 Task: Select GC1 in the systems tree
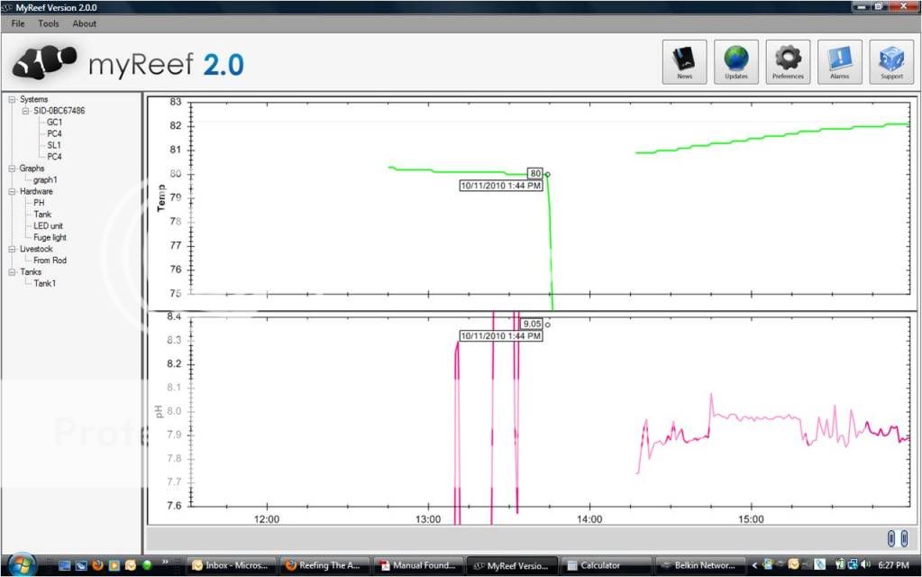(x=54, y=122)
